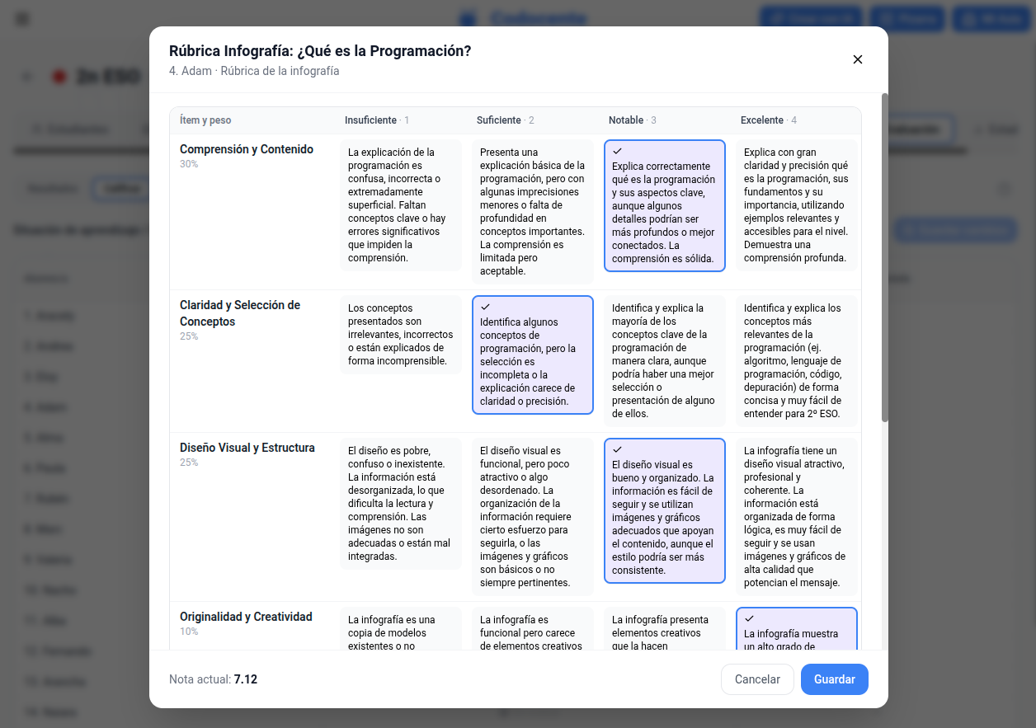Click the 'Ítem y peso' column header
The height and width of the screenshot is (728, 1036).
pyautogui.click(x=205, y=120)
